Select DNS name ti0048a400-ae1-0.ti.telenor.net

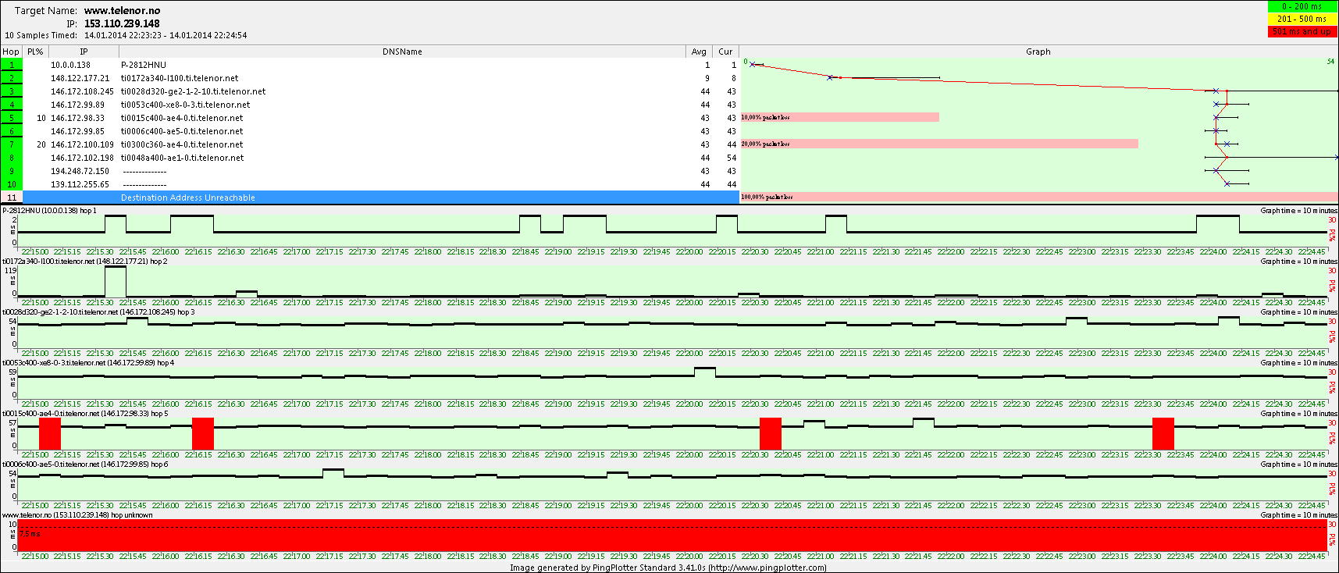182,158
